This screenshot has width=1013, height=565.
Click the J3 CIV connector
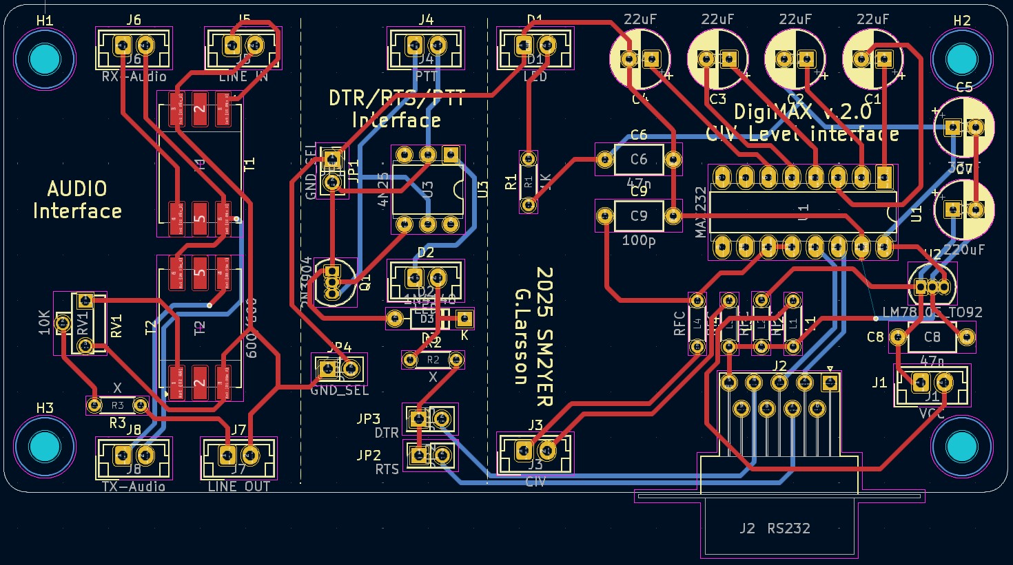coord(535,452)
